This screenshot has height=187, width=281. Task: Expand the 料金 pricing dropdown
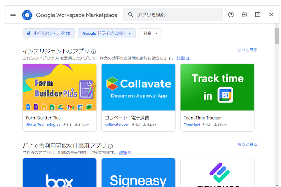150,33
